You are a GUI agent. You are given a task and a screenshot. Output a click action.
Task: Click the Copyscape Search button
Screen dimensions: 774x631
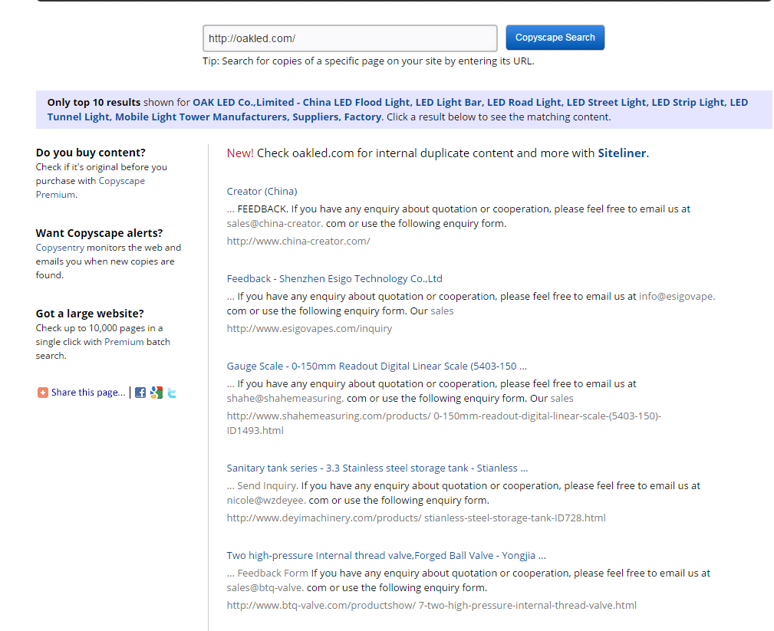[555, 38]
